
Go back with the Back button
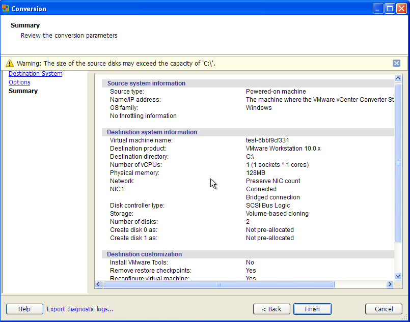[271, 309]
